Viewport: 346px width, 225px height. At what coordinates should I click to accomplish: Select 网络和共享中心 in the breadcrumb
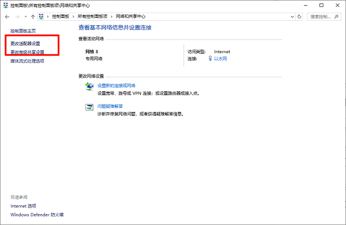131,16
